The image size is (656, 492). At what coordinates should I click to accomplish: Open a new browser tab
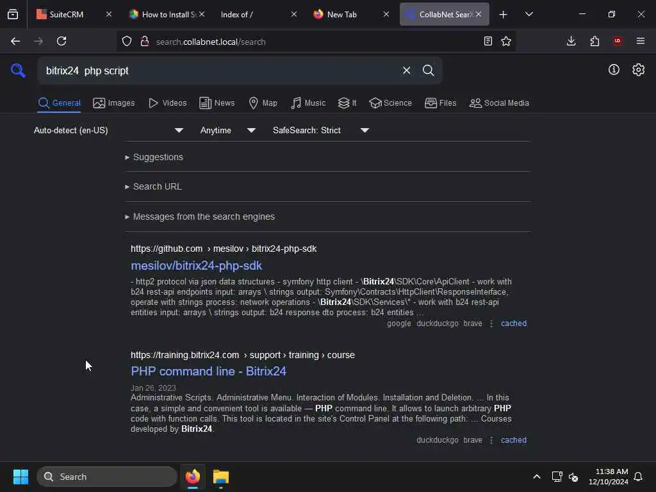click(504, 15)
